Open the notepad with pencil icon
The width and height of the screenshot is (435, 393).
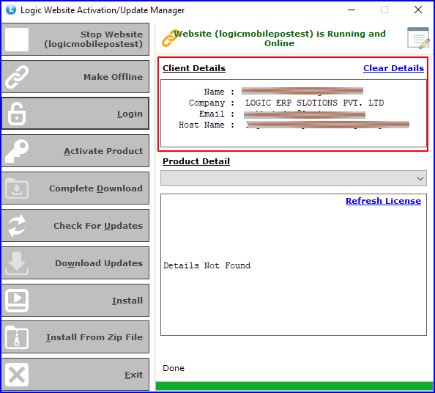coord(418,38)
